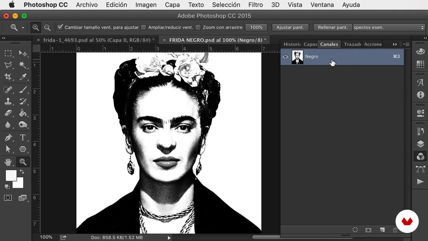Open the Edición menu
428x241 pixels.
click(x=116, y=5)
